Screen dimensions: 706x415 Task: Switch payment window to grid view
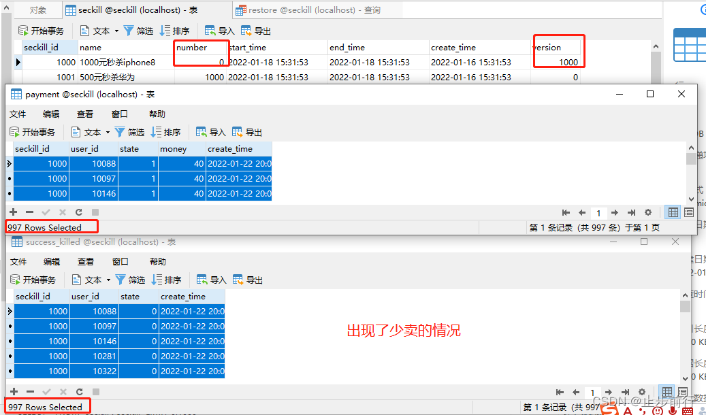point(673,212)
